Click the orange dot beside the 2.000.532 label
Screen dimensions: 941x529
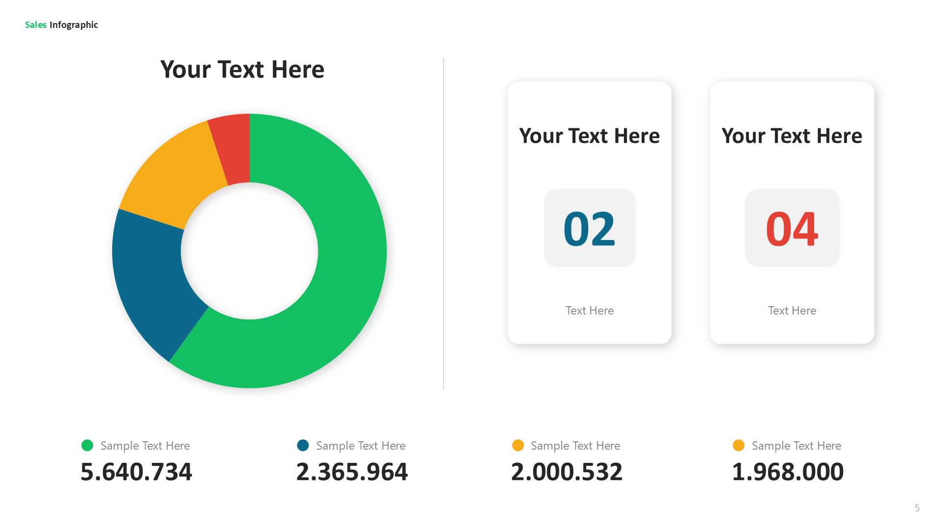[x=518, y=445]
